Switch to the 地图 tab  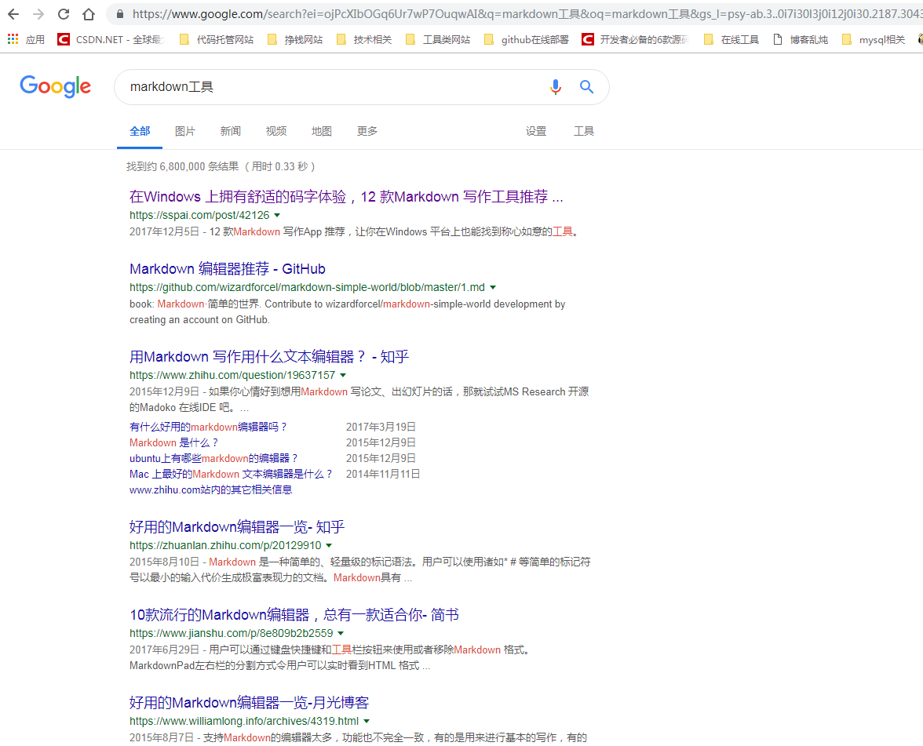tap(322, 131)
